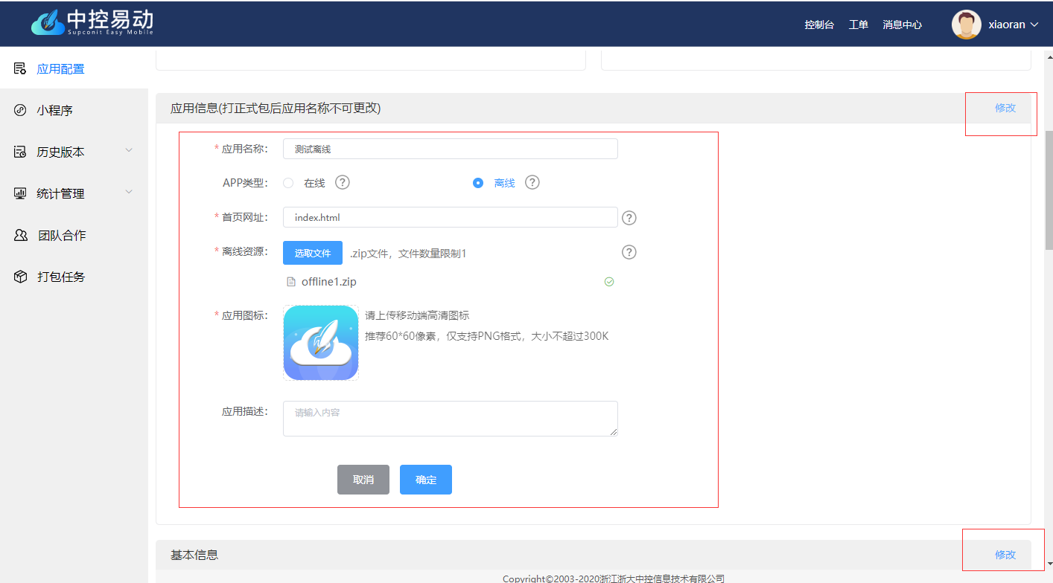Click the scrollbar down arrow

pyautogui.click(x=1049, y=564)
